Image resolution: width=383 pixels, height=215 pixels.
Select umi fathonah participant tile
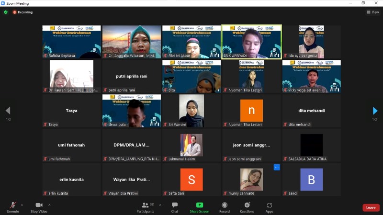coord(71,145)
